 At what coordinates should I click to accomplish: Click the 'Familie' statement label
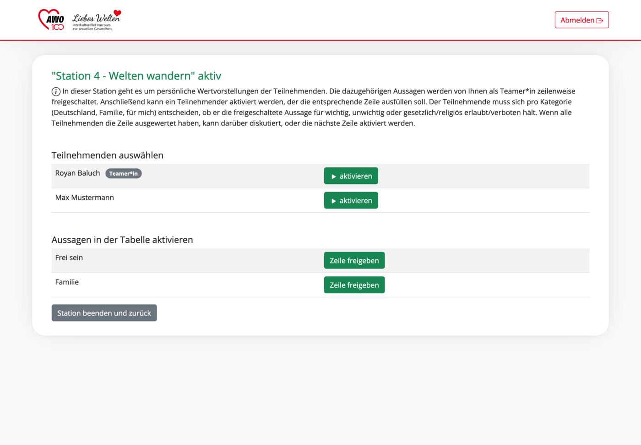pyautogui.click(x=67, y=282)
